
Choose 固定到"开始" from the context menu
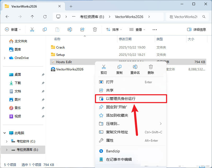[x=131, y=107]
